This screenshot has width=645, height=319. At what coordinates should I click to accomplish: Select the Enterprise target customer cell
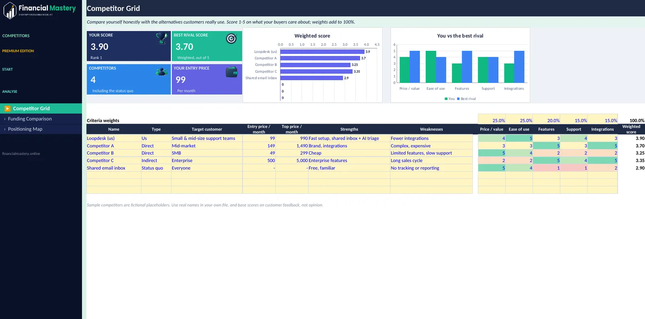[207, 160]
